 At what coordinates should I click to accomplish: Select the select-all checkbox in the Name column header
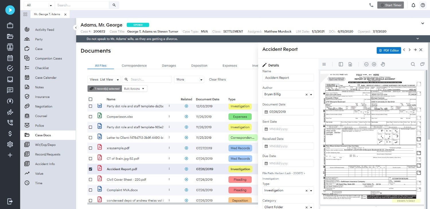click(x=90, y=99)
